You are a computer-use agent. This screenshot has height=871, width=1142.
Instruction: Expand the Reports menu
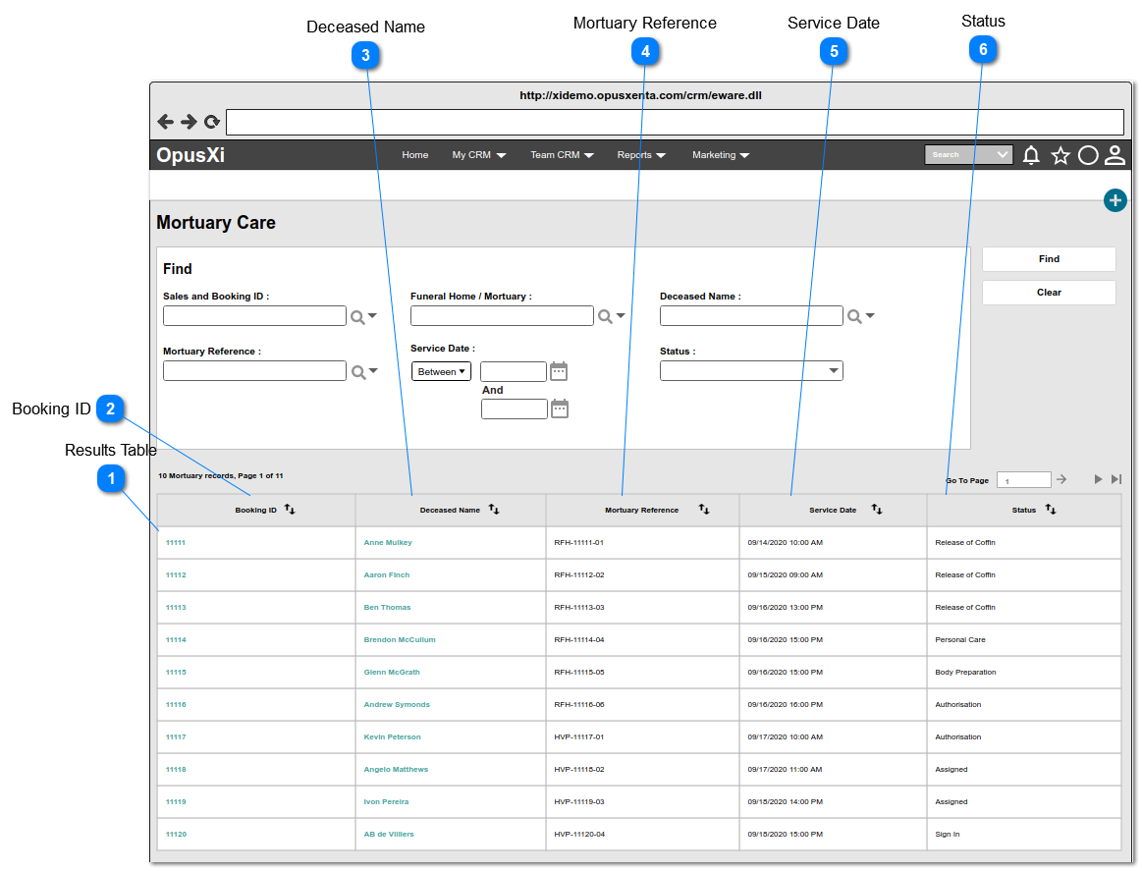pyautogui.click(x=641, y=155)
